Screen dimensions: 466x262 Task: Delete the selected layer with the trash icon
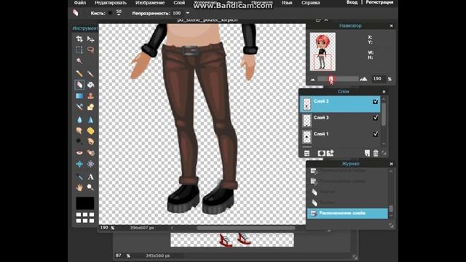tap(376, 154)
